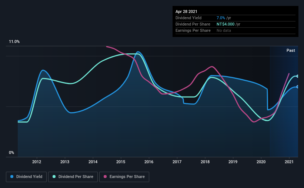Click the 7.0% dividend yield value
This screenshot has width=304, height=188.
[x=221, y=18]
